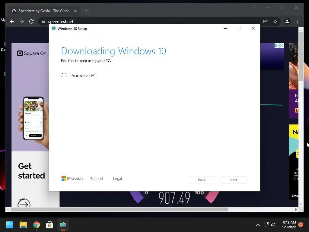This screenshot has width=309, height=232.
Task: Open a new tab with plus button
Action: [x=87, y=11]
